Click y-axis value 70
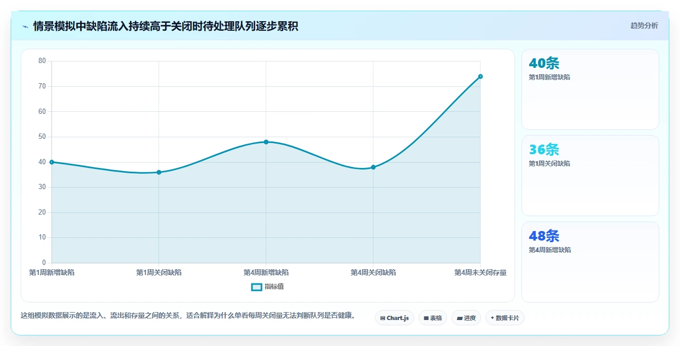This screenshot has width=680, height=346. (42, 86)
